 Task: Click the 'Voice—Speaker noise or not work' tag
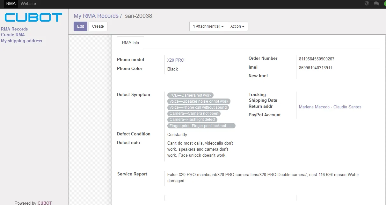pos(199,101)
